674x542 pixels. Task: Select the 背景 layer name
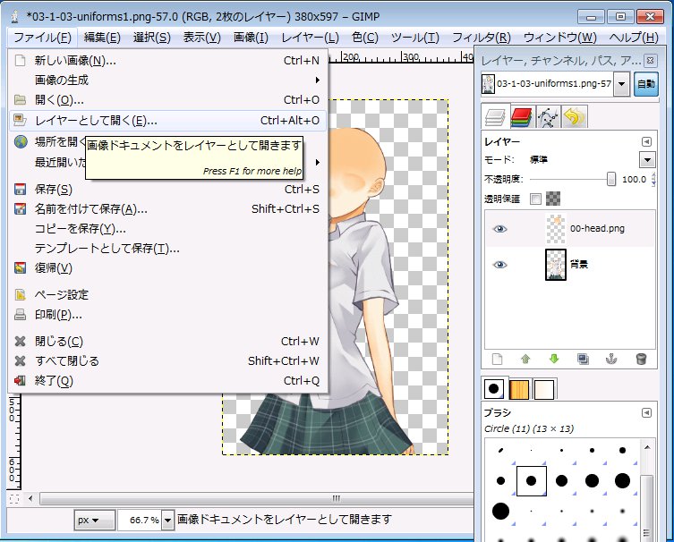578,264
